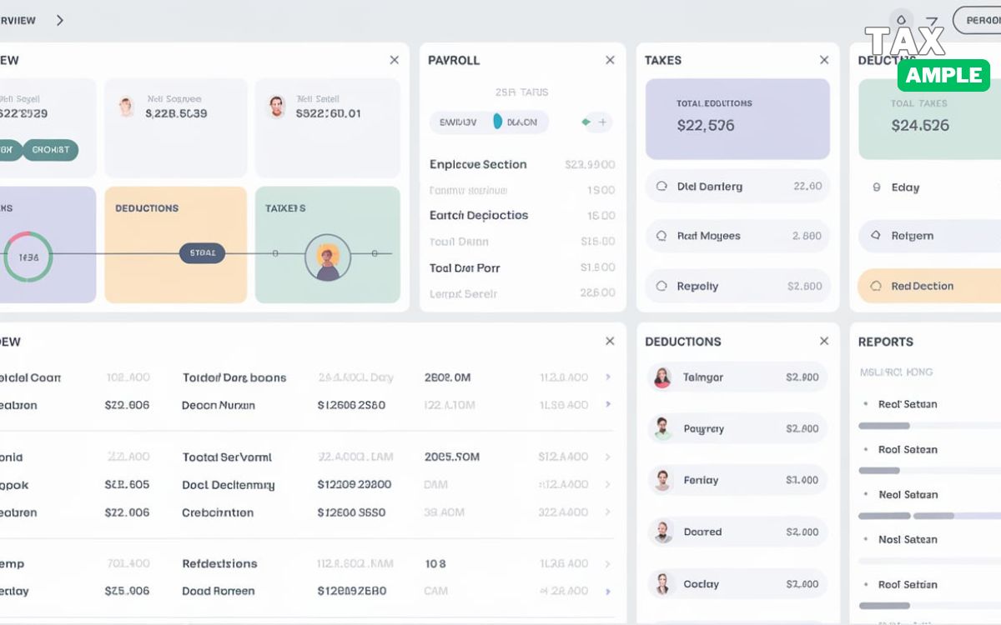This screenshot has height=625, width=1001.
Task: Expand the first table row's right-side chevron
Action: point(610,377)
